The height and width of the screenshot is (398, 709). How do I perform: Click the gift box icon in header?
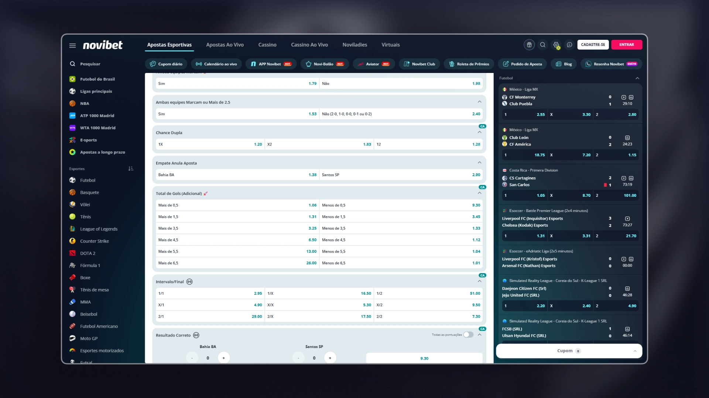point(529,45)
